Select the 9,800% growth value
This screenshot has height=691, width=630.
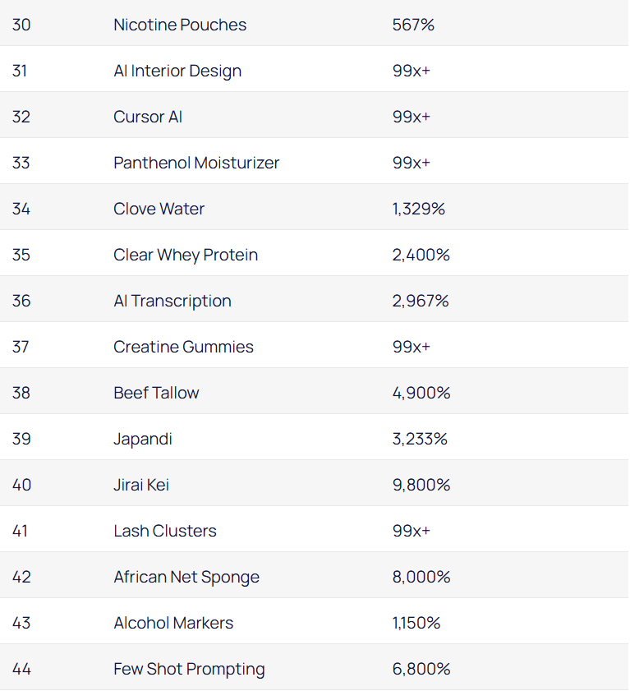[x=421, y=485]
